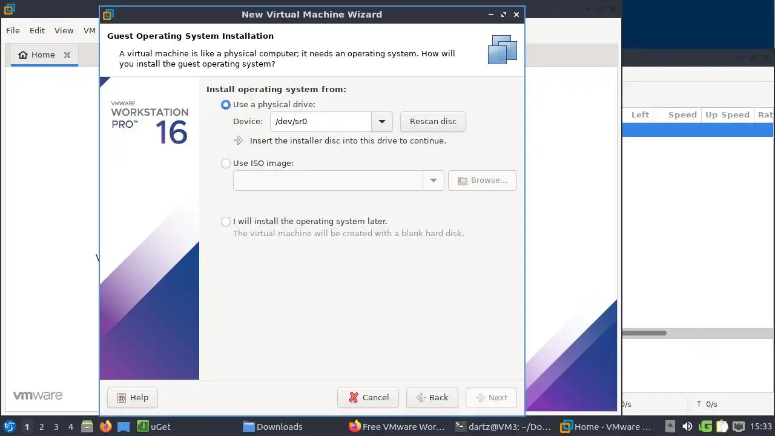This screenshot has height=436, width=775.
Task: Switch to workspace 1 in the taskbar
Action: [x=27, y=427]
